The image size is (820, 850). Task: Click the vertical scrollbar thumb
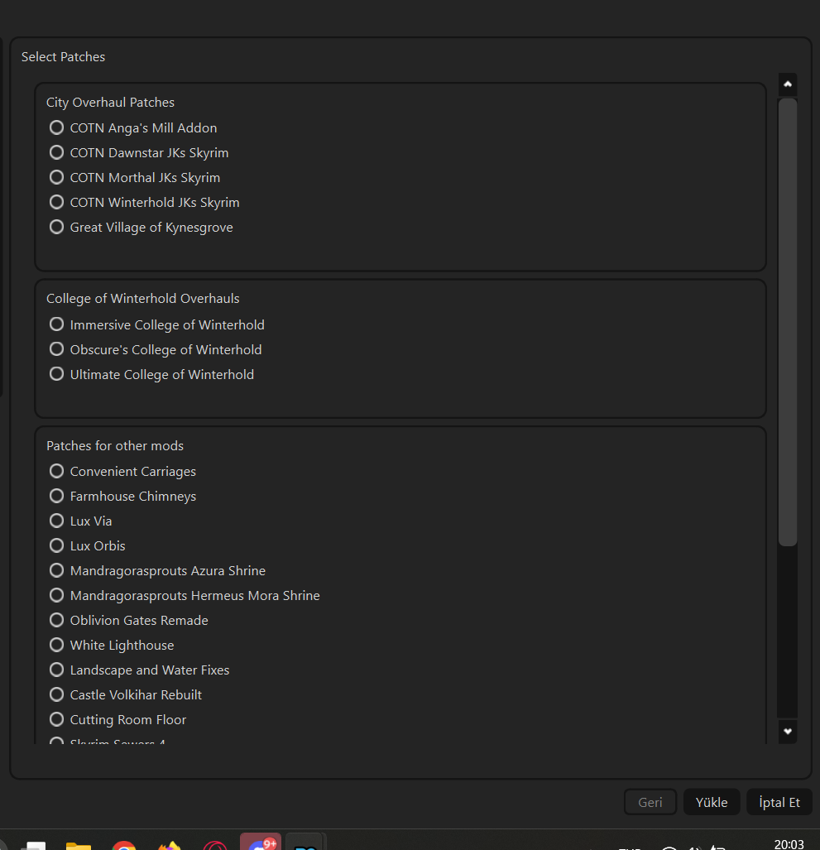click(x=788, y=322)
